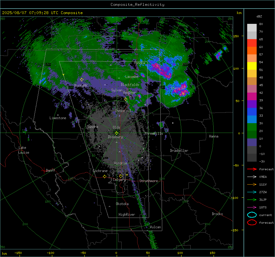Viewport: 275px width, 257px height.
Task: Select the dark green 10-20 dBZ swatch
Action: tap(252, 135)
